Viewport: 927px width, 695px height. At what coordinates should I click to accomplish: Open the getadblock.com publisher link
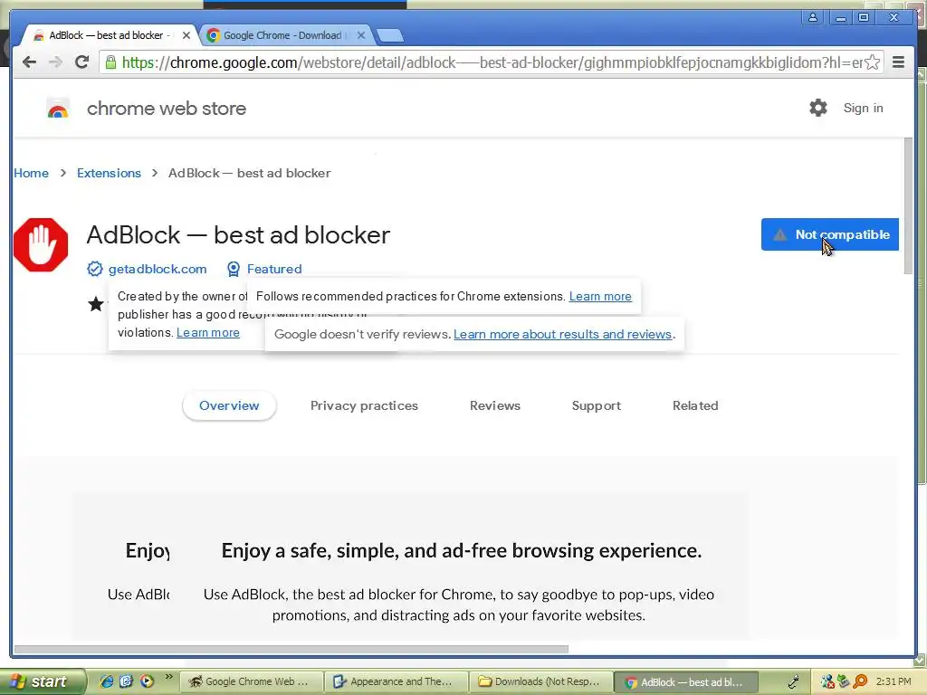(x=158, y=269)
